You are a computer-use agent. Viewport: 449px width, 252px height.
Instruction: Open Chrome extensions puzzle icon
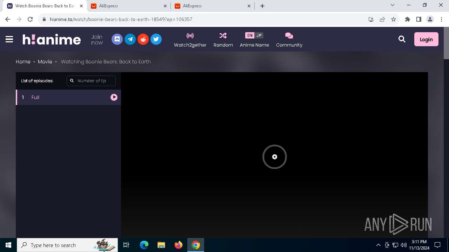[408, 19]
